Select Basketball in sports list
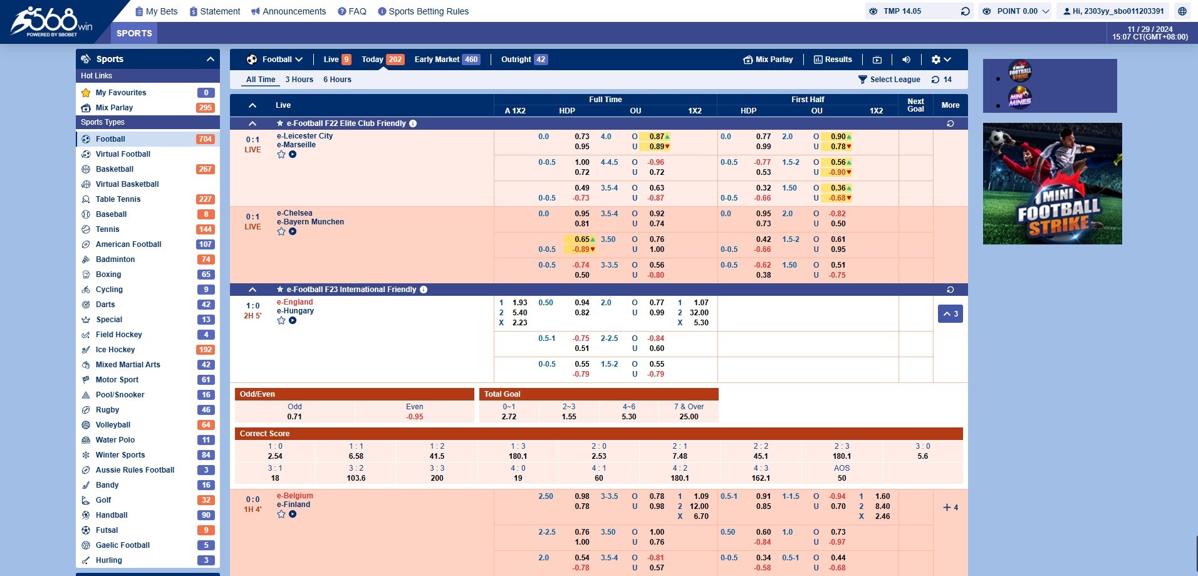The image size is (1198, 576). coord(148,169)
